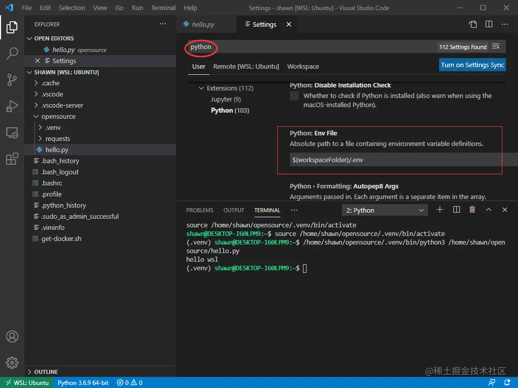Close Settings in Open Editors list
The image size is (518, 388).
(x=37, y=61)
